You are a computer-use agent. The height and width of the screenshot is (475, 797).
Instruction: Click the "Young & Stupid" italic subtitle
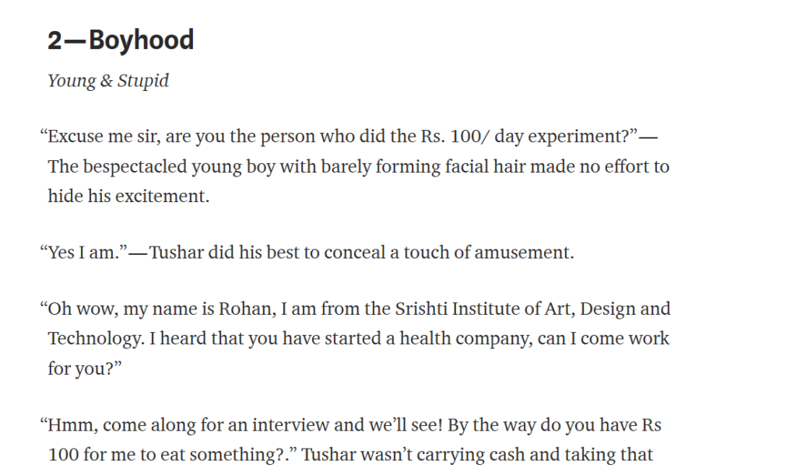[108, 81]
